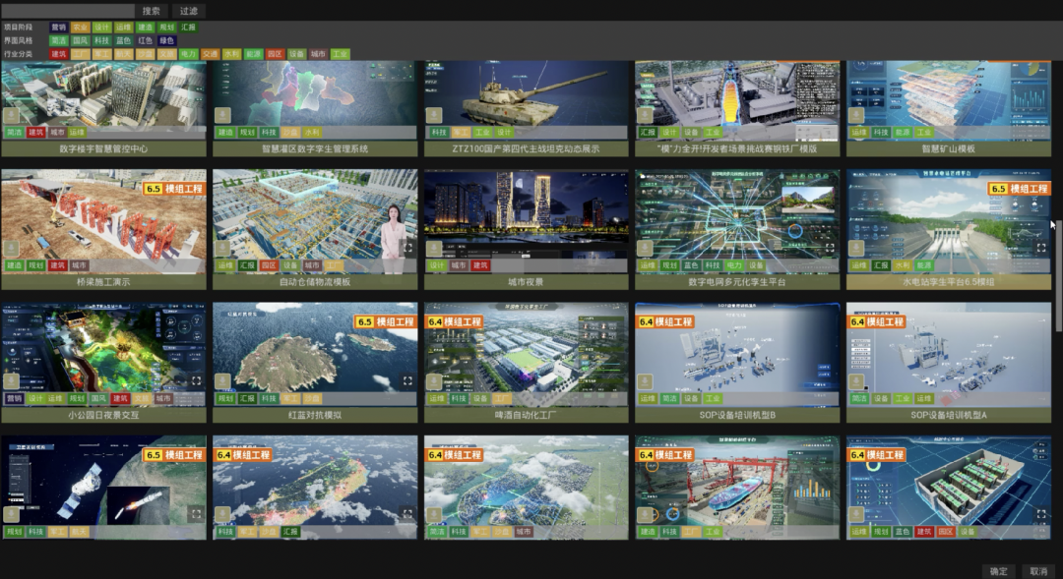Toggle the 营销 project stage filter

(59, 28)
